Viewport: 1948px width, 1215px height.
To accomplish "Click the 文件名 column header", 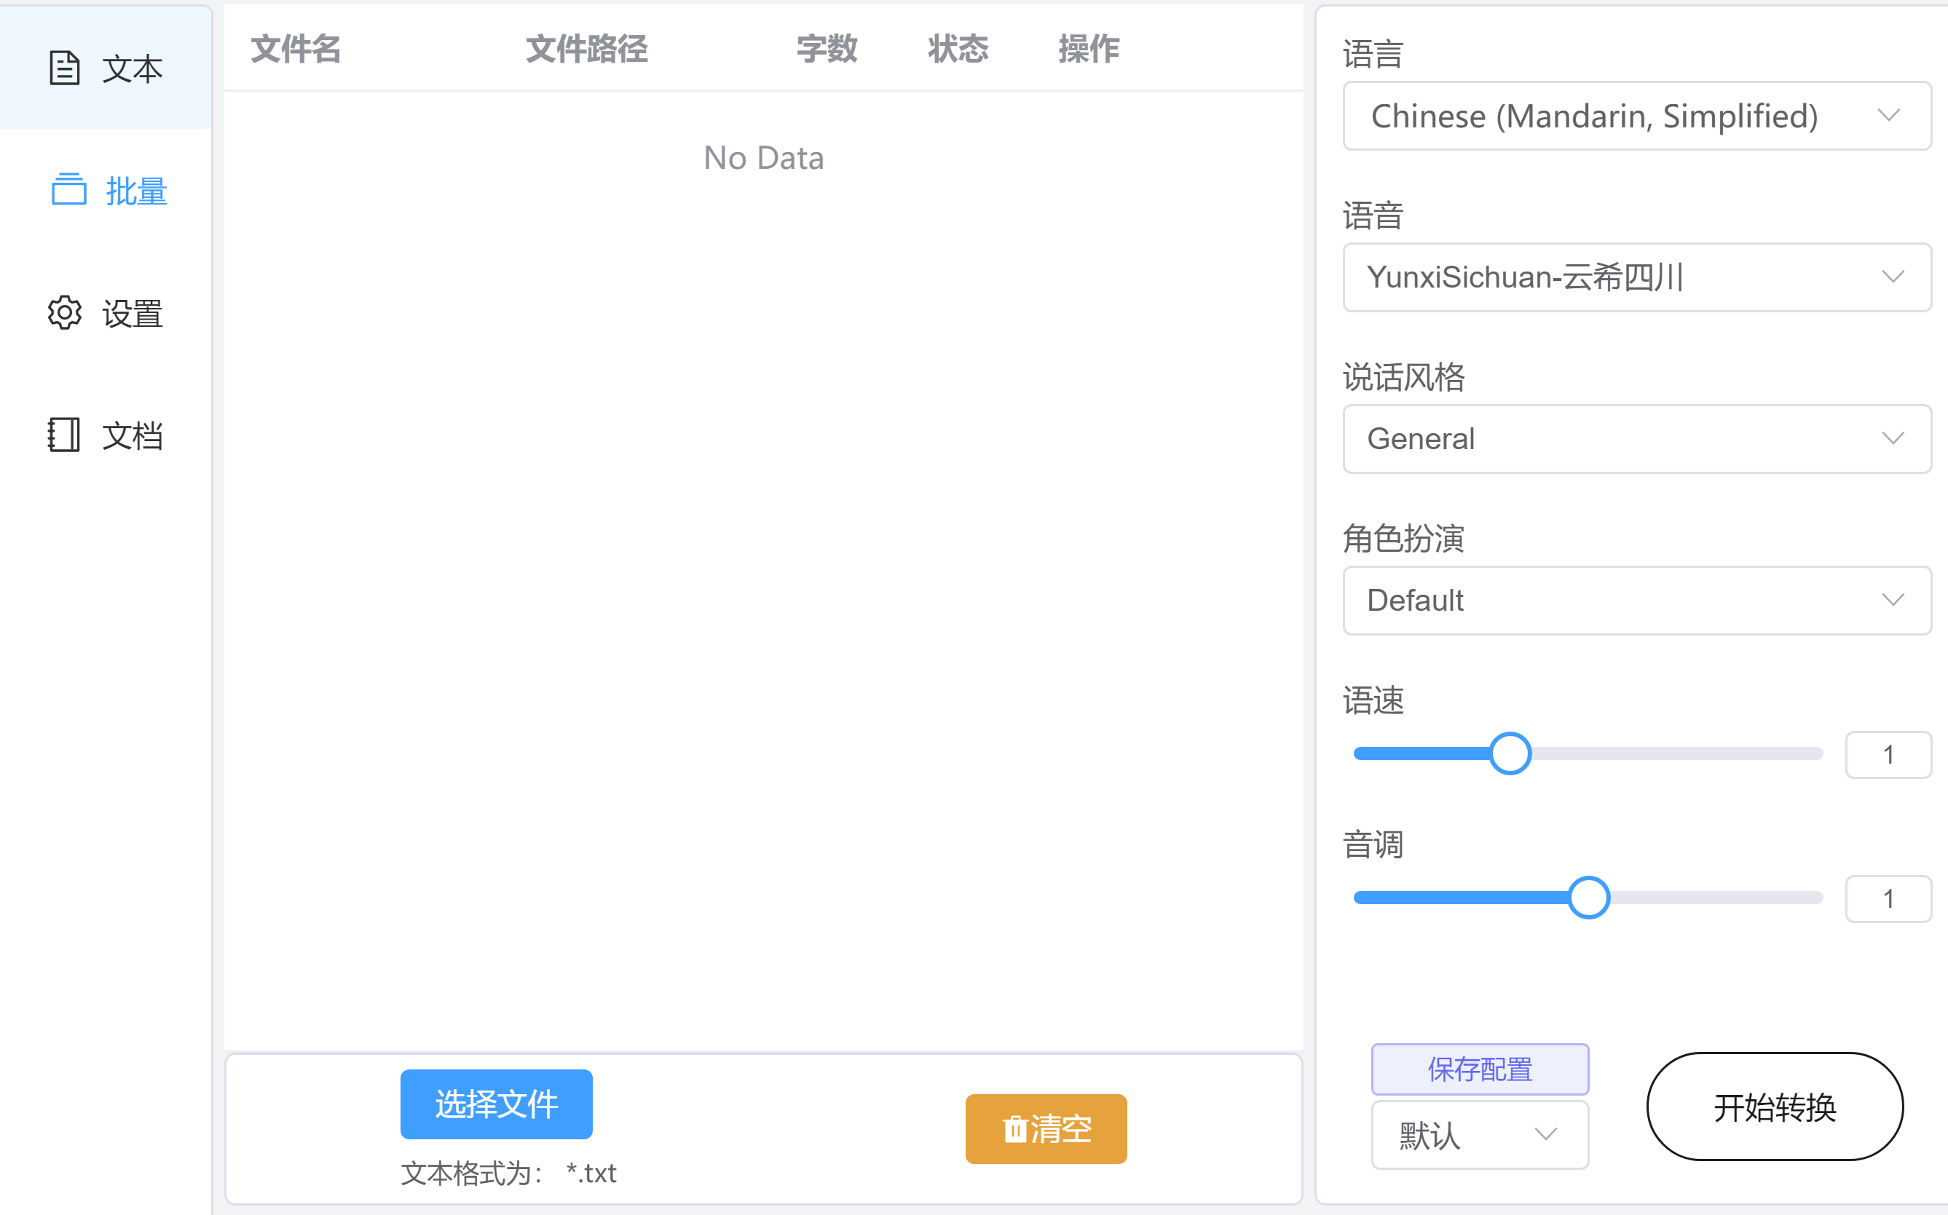I will pyautogui.click(x=296, y=49).
